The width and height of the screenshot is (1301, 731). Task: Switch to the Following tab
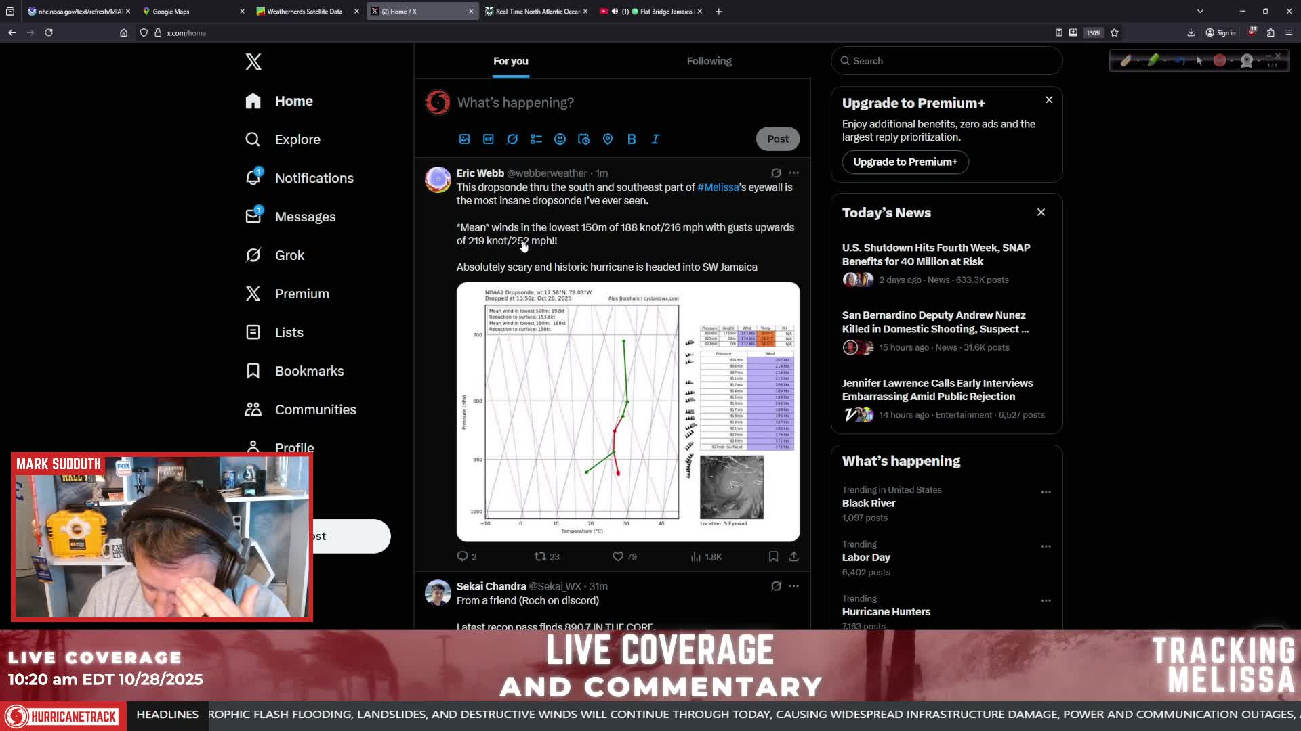[x=709, y=61]
